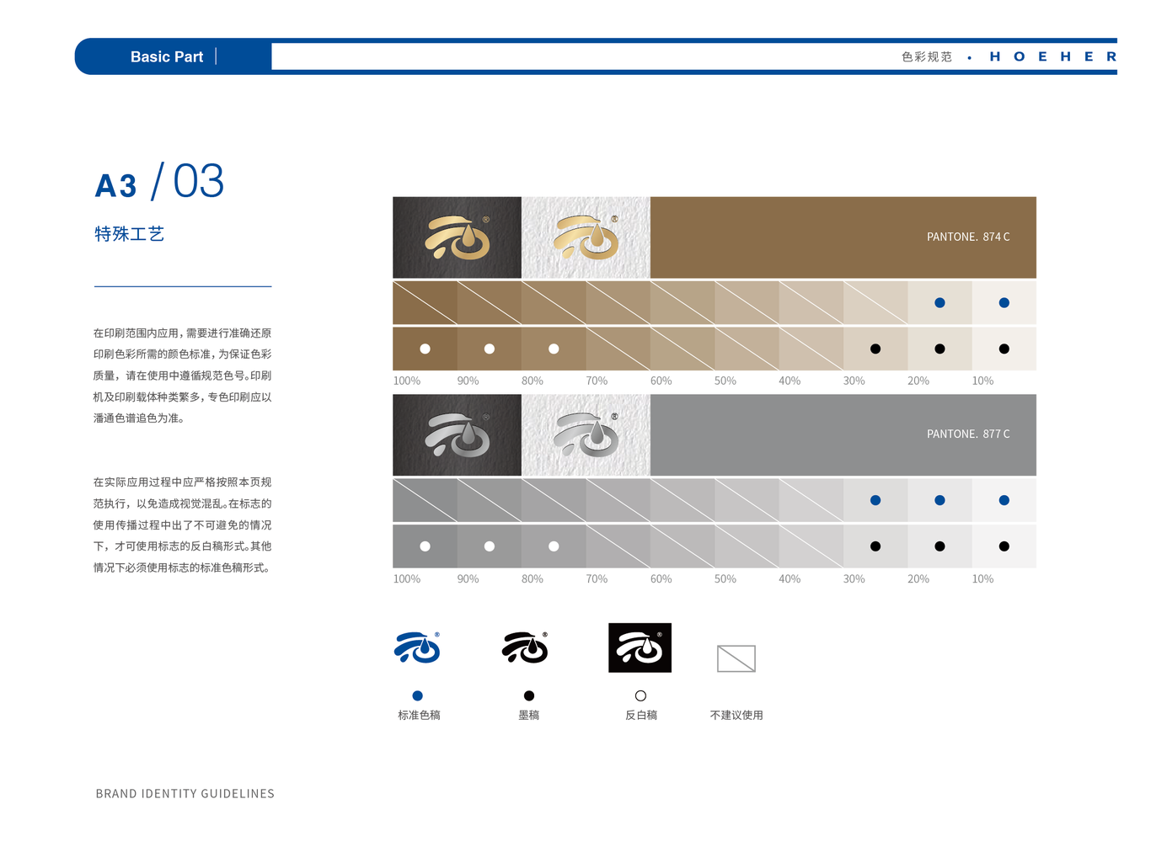Click the blue dot on silver 10% swatch
1151x847 pixels.
[1004, 500]
